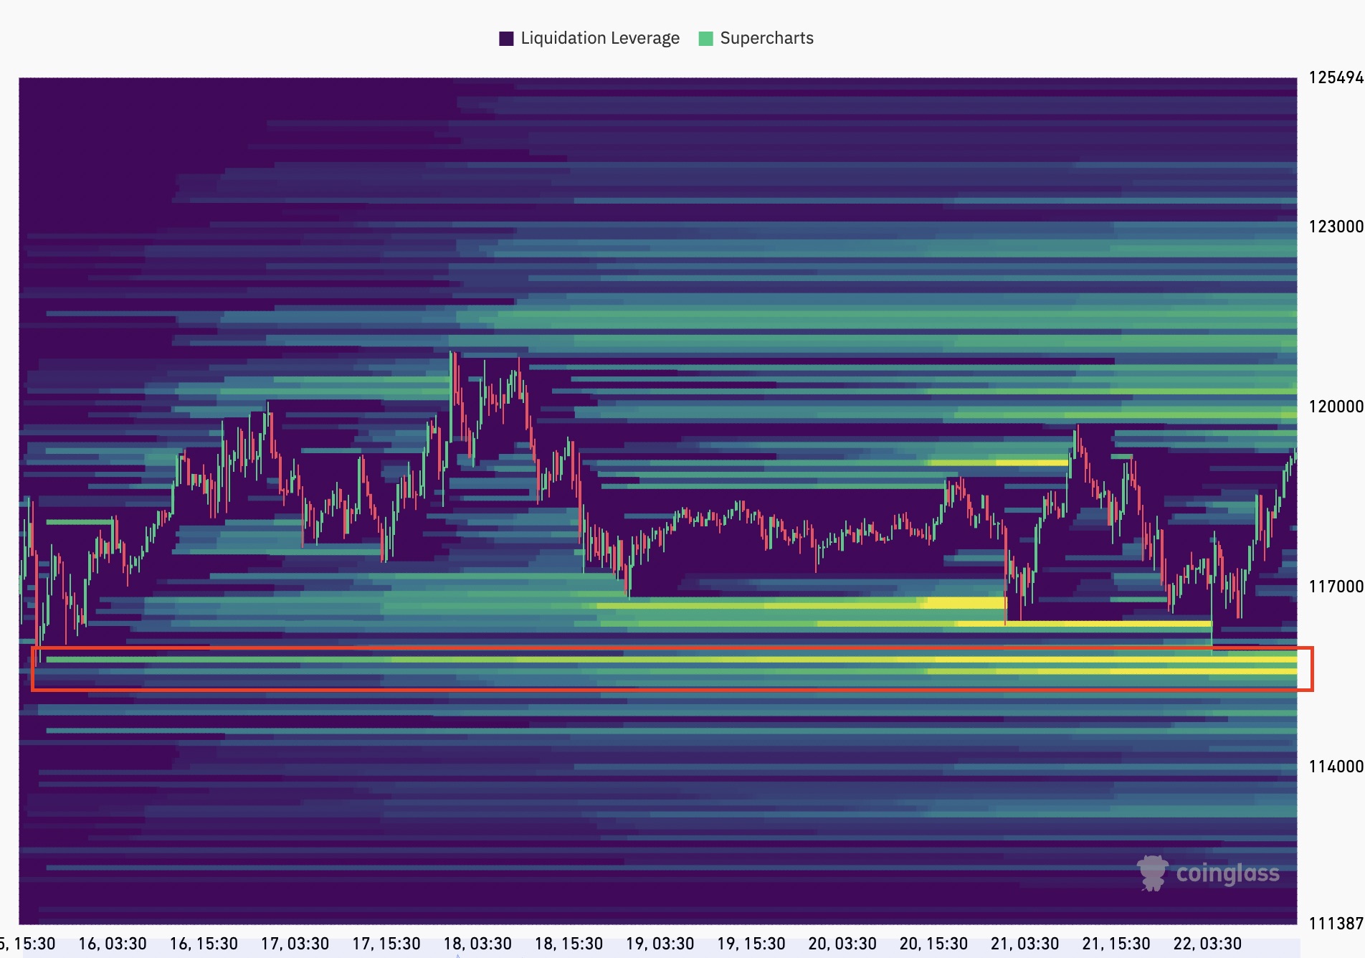Click the green Supercharts legend swatch
The image size is (1365, 958).
[705, 39]
